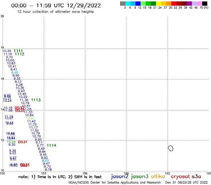Click the lavender legend swatch before 45

(194, 3)
